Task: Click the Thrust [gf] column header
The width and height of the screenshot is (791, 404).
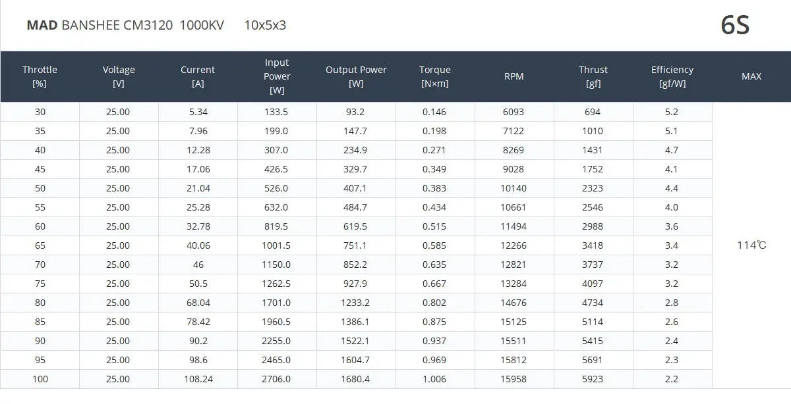Action: click(593, 76)
